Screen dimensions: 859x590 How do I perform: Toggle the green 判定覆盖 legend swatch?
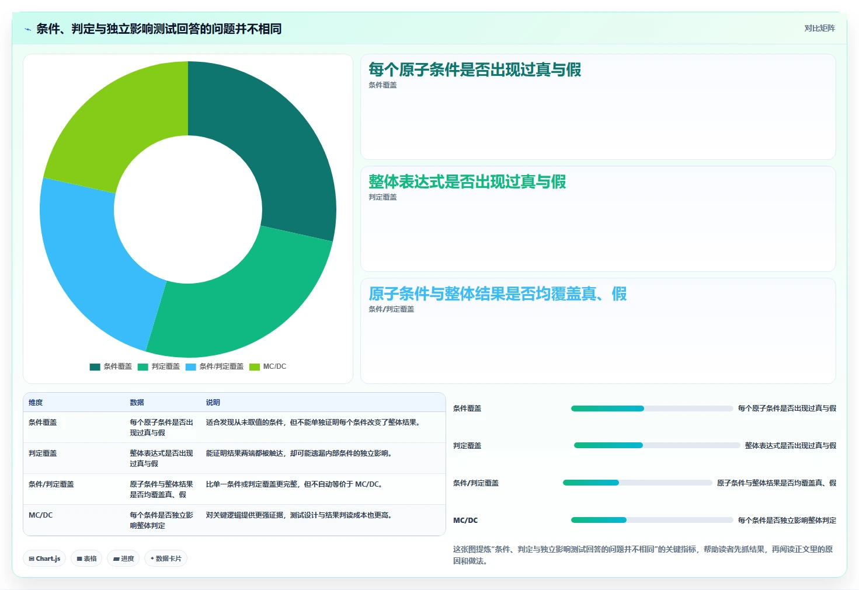(142, 367)
